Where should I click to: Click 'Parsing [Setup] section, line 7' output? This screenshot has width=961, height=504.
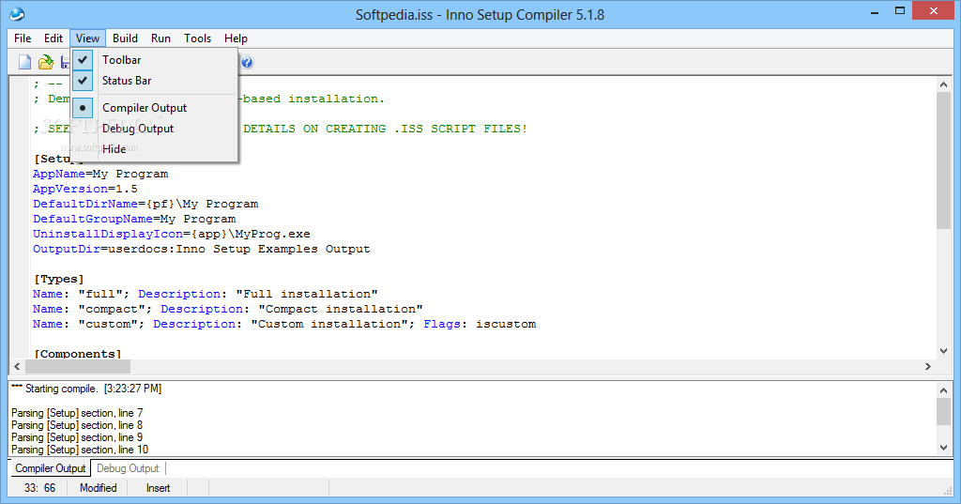click(x=77, y=413)
